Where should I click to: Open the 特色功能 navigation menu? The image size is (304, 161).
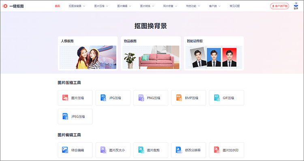[x=193, y=6]
